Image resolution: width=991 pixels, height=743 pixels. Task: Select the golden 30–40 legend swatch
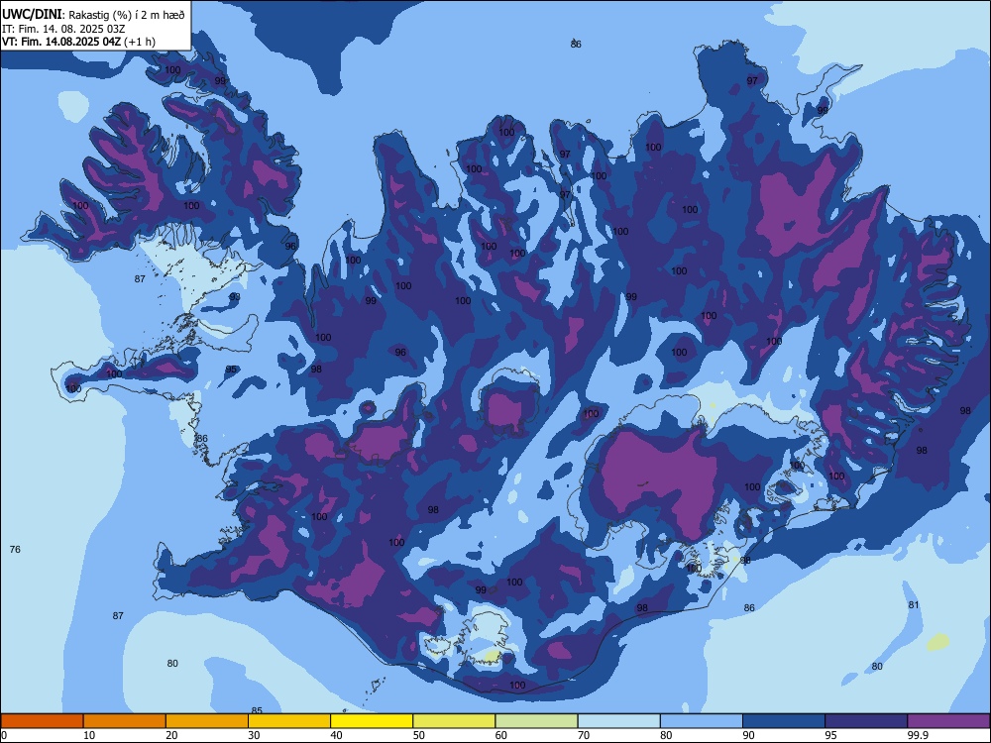(x=289, y=721)
